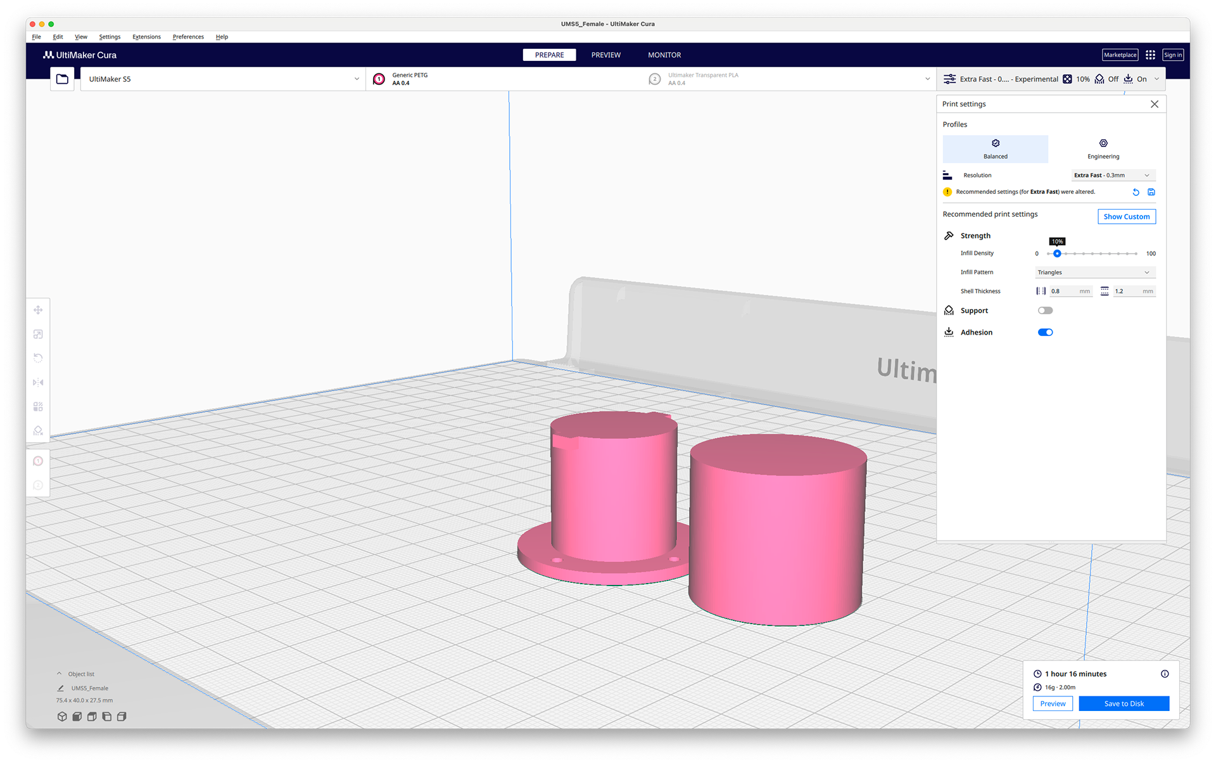The width and height of the screenshot is (1216, 763).
Task: Select the Engineering profile
Action: pos(1103,149)
